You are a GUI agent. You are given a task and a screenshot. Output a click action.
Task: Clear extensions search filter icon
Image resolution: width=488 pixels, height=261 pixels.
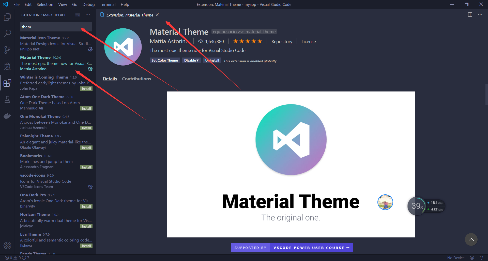pos(78,15)
